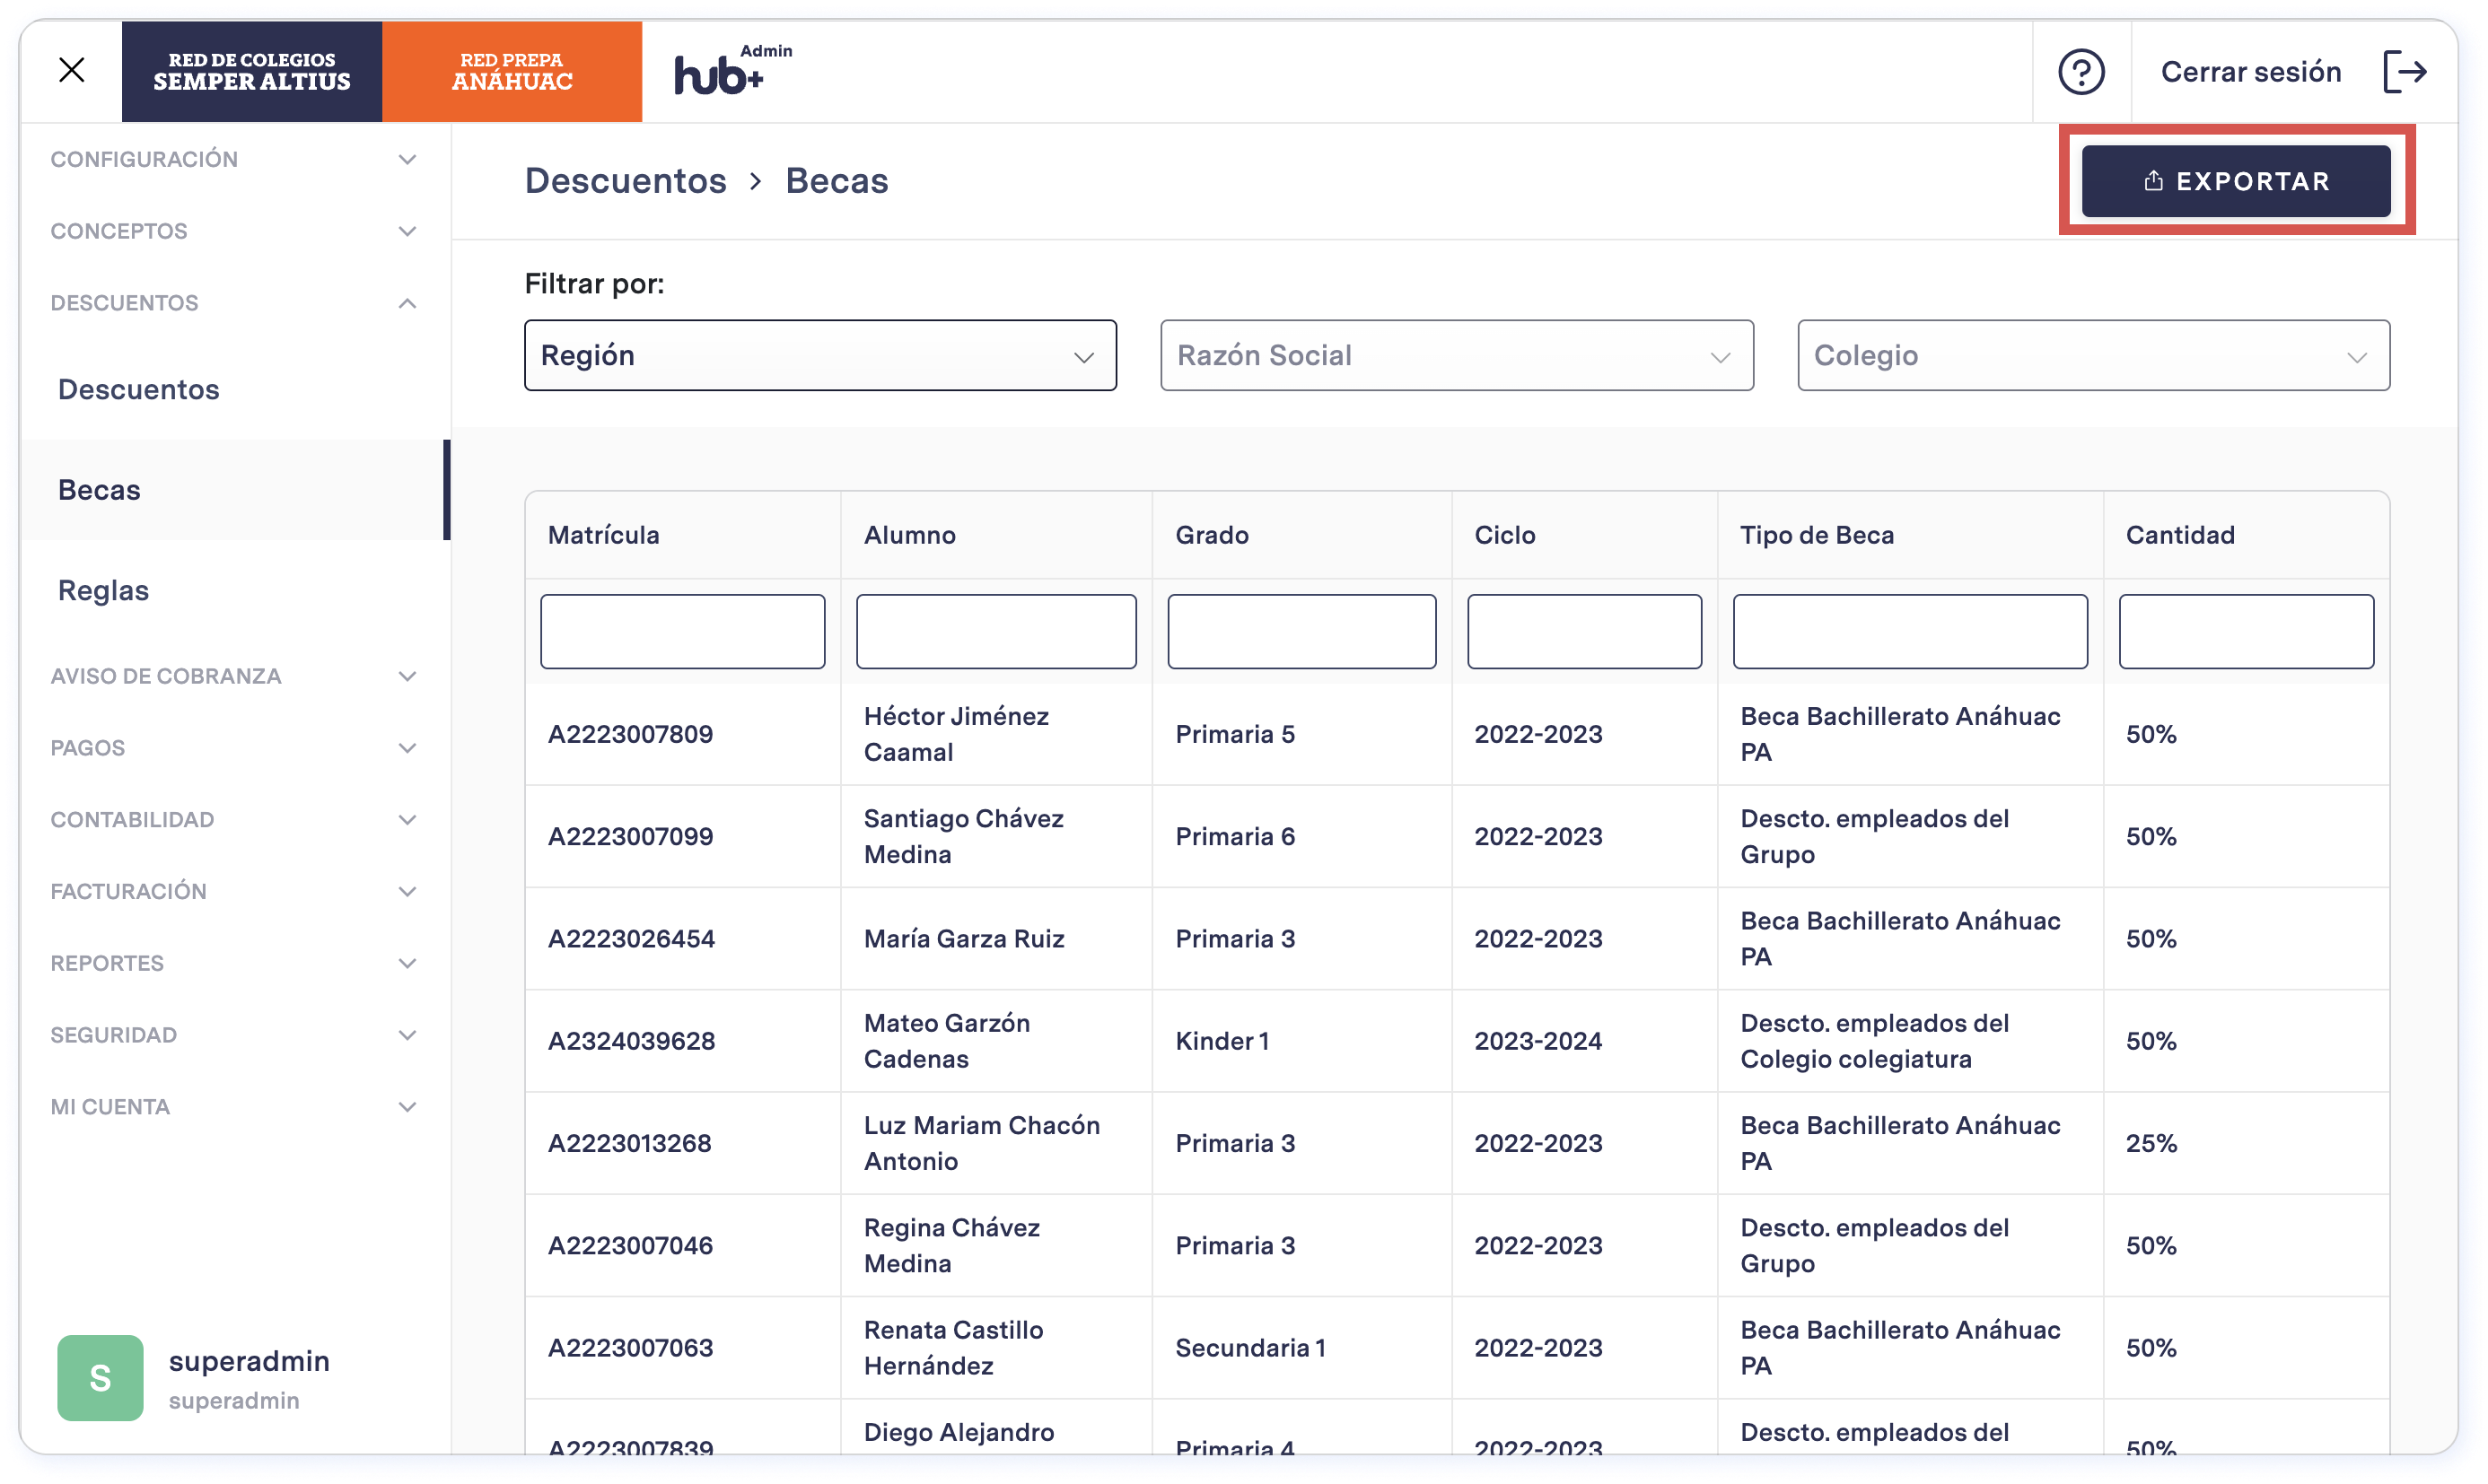Click student Regina Chávez Medina
The image size is (2488, 1484).
(x=951, y=1245)
